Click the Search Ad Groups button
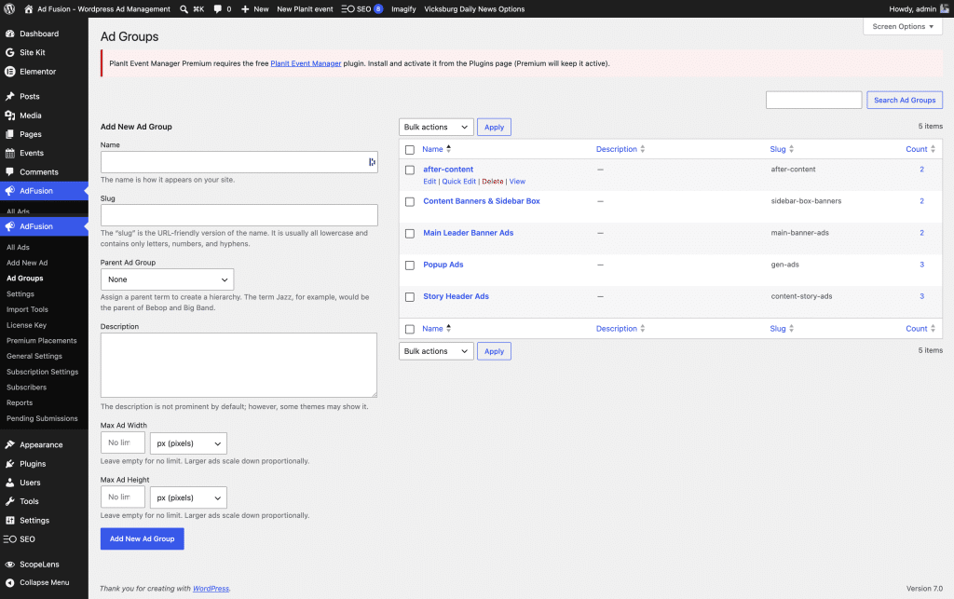Image resolution: width=954 pixels, height=599 pixels. (x=904, y=100)
